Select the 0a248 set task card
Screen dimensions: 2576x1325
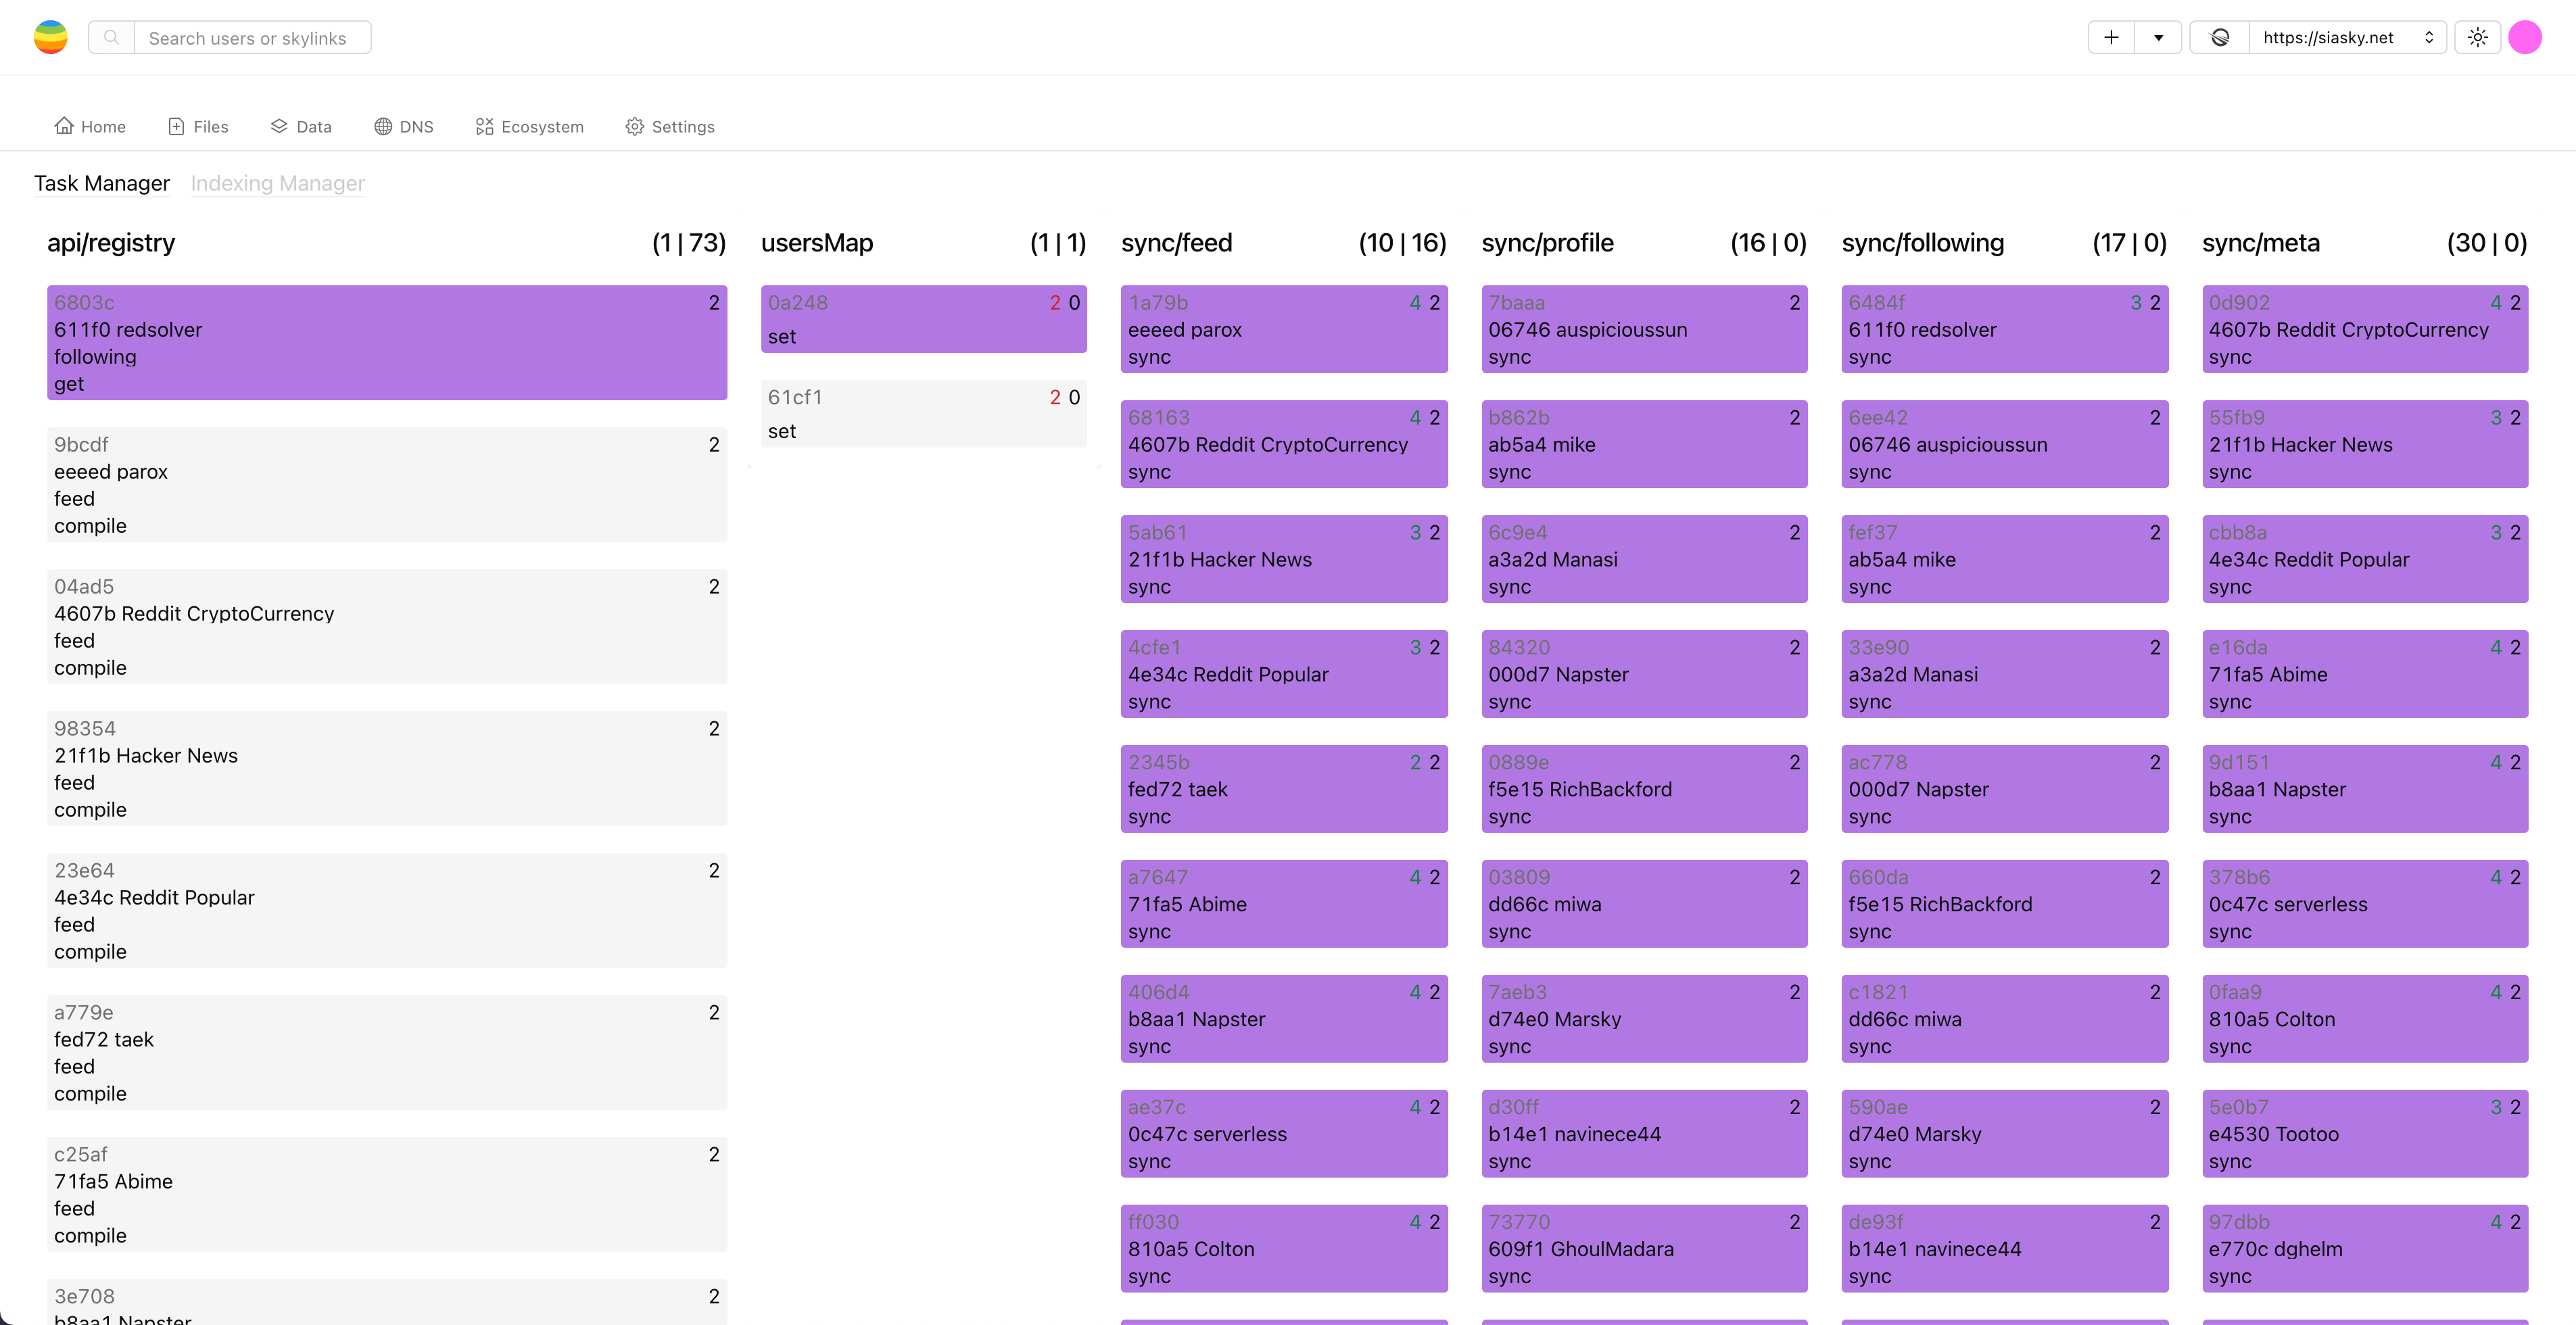(923, 319)
